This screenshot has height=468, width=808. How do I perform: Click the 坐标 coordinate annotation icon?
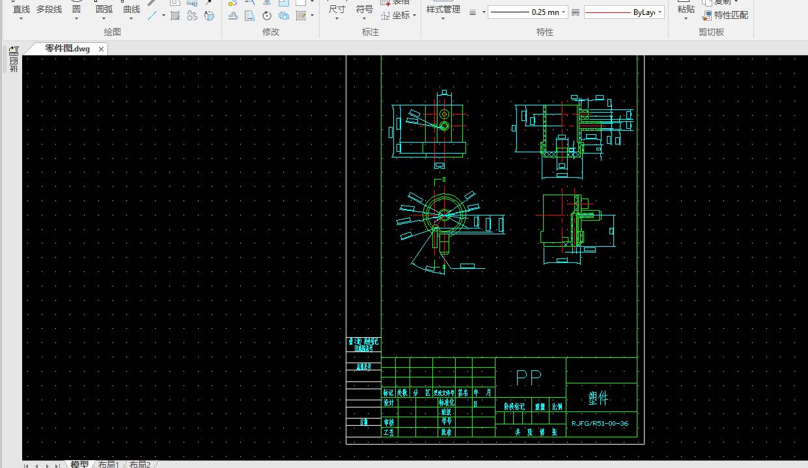click(385, 16)
